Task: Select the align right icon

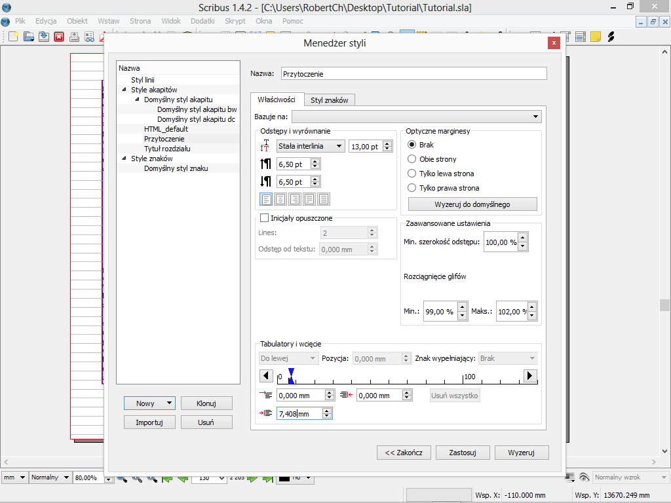Action: pos(295,200)
